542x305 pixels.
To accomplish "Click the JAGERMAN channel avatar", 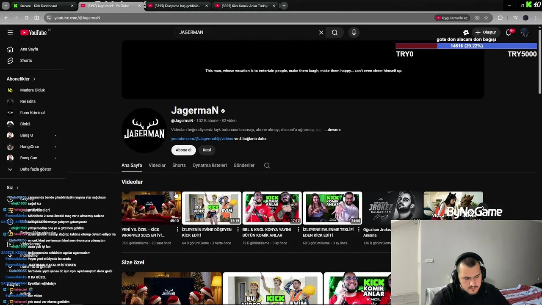I will (x=144, y=130).
